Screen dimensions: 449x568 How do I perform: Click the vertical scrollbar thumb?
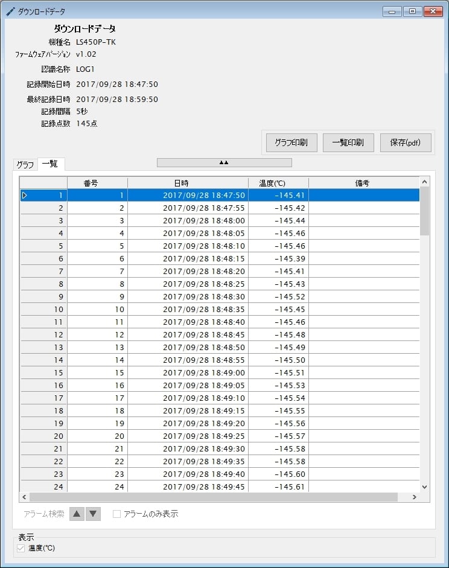[424, 211]
